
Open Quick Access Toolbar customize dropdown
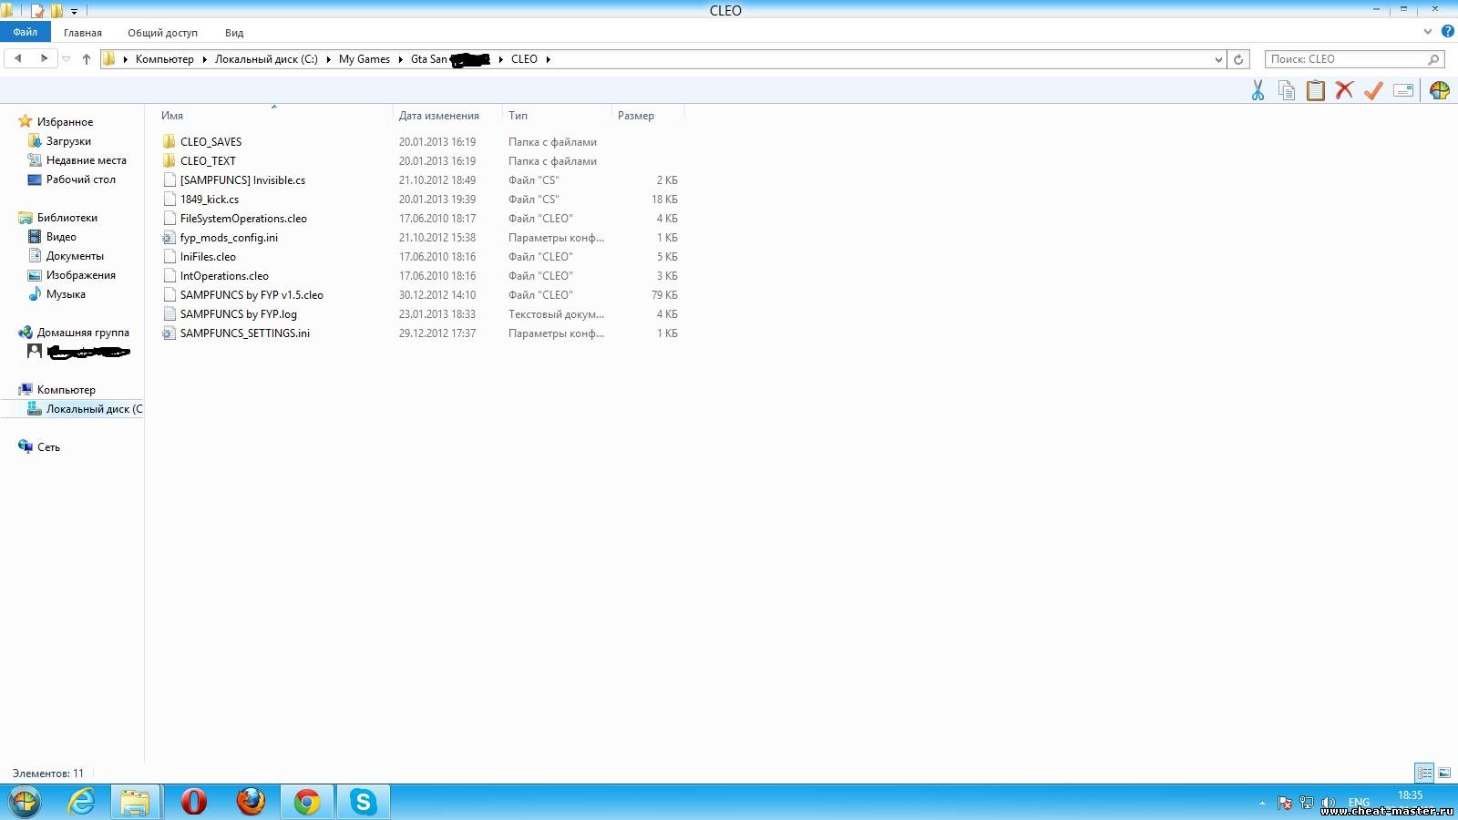pos(74,11)
